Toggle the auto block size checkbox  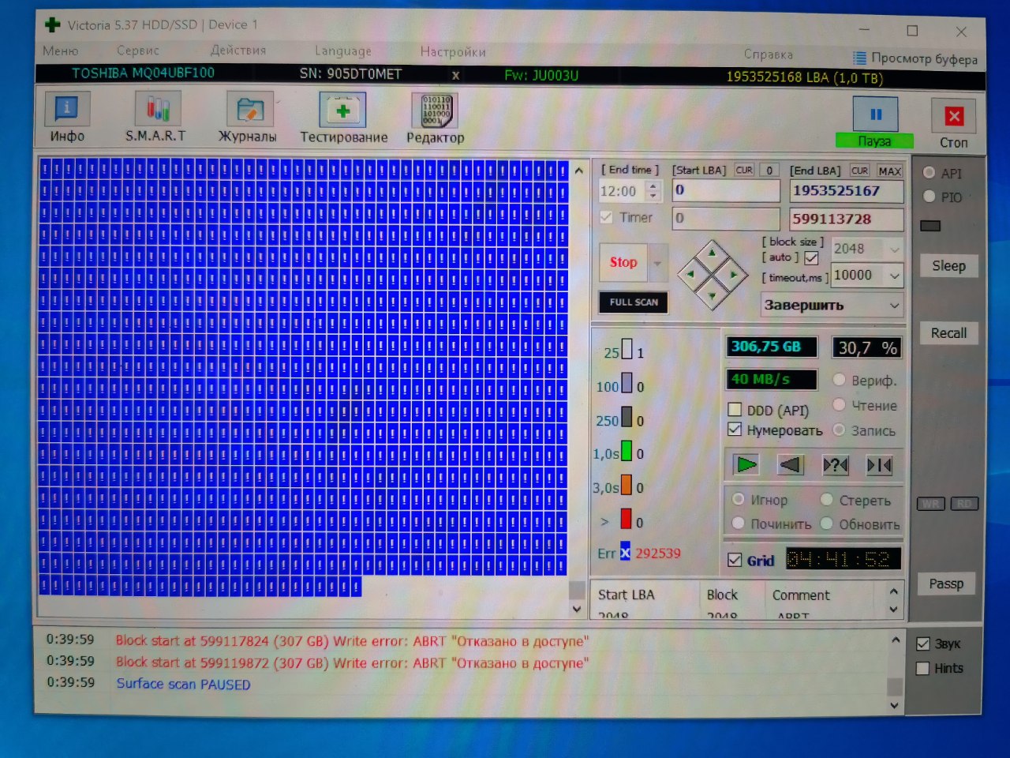[811, 258]
